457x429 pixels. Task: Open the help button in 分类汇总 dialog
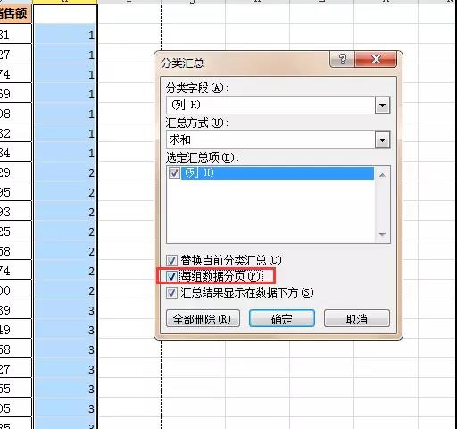tap(342, 59)
